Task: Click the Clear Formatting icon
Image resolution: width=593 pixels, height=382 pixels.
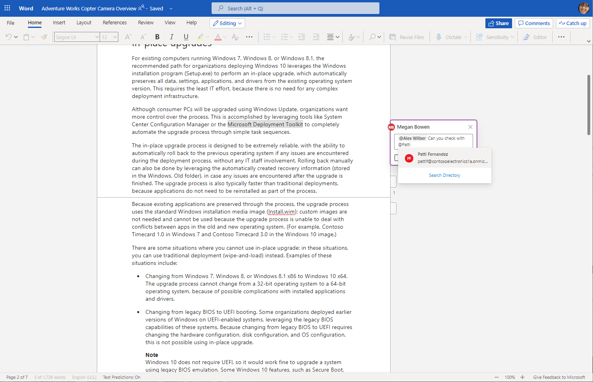Action: point(235,37)
